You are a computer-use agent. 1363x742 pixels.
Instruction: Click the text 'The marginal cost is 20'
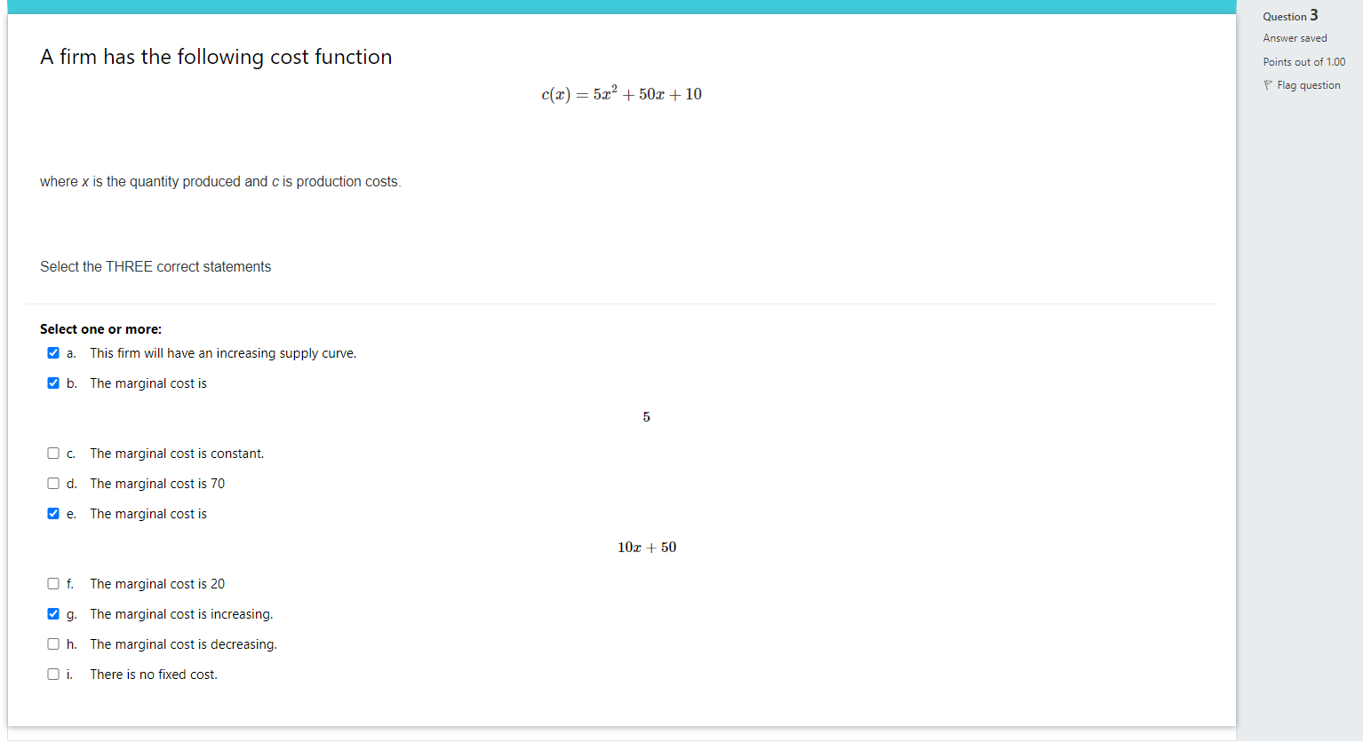[x=157, y=584]
